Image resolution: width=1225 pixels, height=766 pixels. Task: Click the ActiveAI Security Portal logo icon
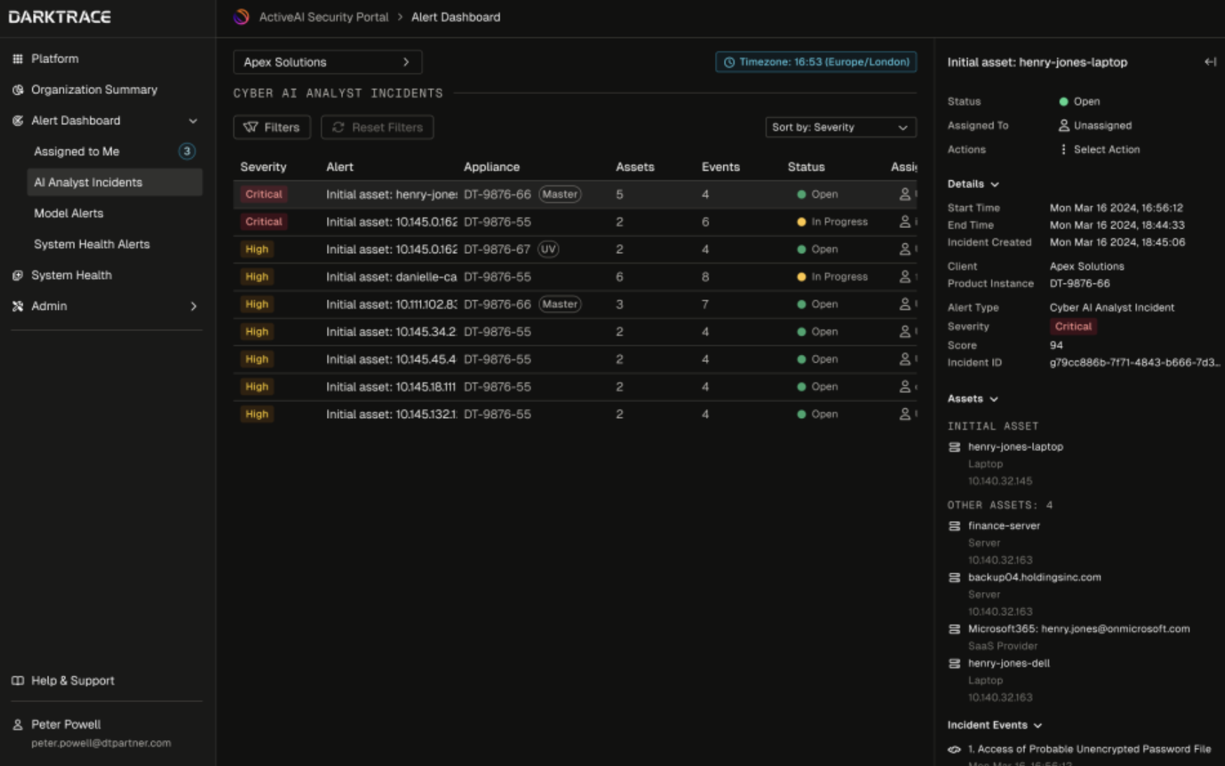click(241, 16)
